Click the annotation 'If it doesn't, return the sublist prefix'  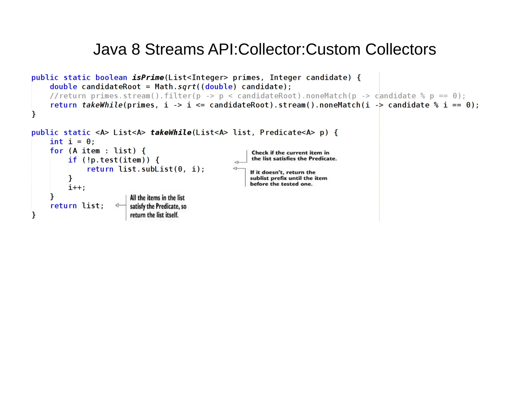point(288,178)
